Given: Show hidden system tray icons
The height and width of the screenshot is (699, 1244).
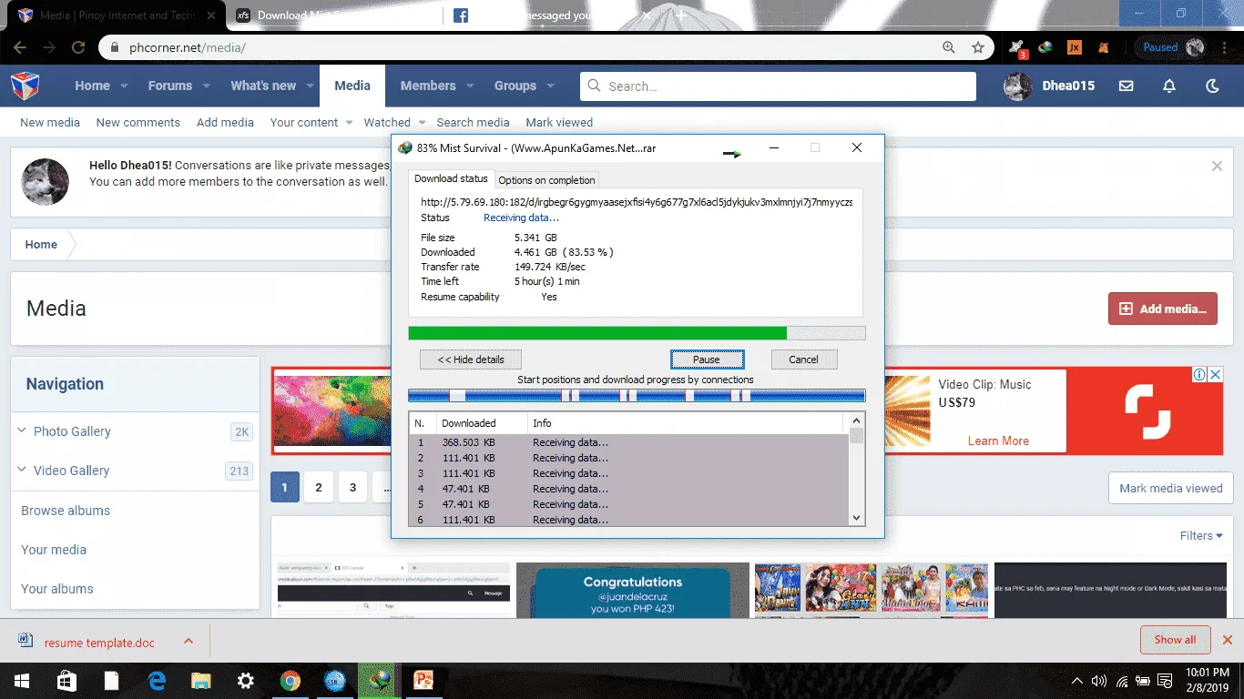Looking at the screenshot, I should click(1077, 681).
